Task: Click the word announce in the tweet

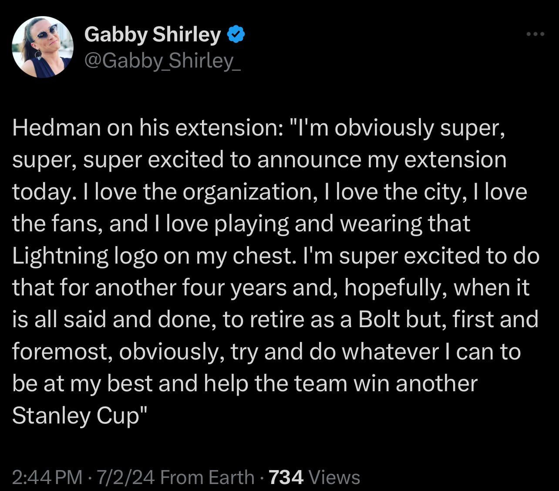Action: (x=309, y=160)
